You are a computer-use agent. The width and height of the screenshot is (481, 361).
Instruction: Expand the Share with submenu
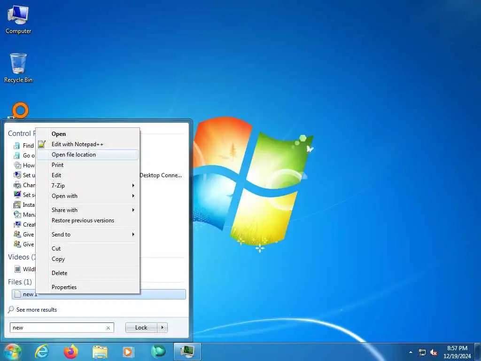point(88,210)
